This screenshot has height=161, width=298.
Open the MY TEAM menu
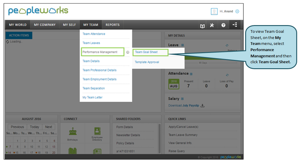tap(91, 25)
